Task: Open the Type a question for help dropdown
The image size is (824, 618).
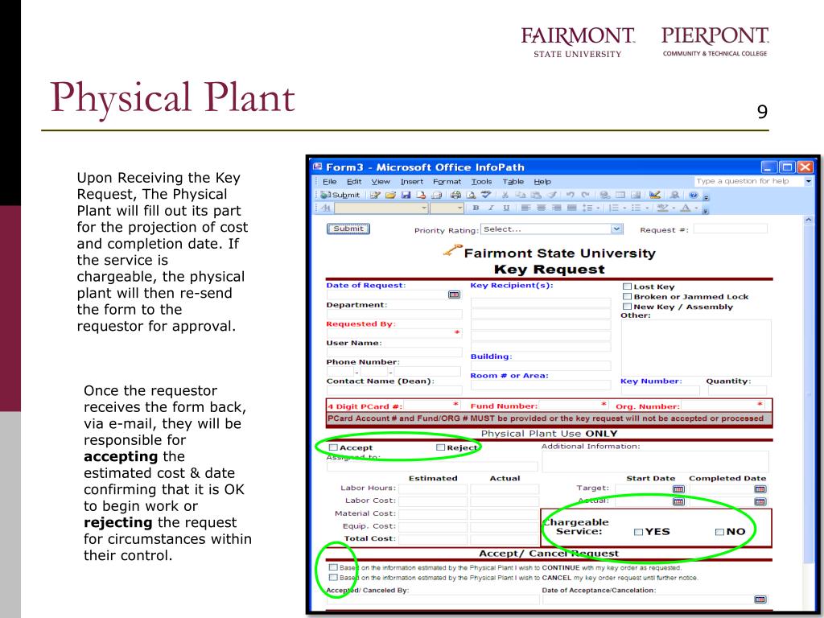Action: coord(808,181)
